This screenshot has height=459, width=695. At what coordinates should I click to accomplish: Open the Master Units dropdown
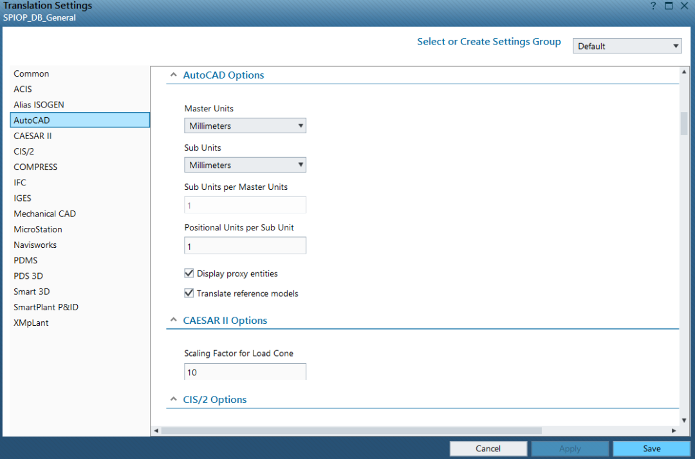(245, 126)
